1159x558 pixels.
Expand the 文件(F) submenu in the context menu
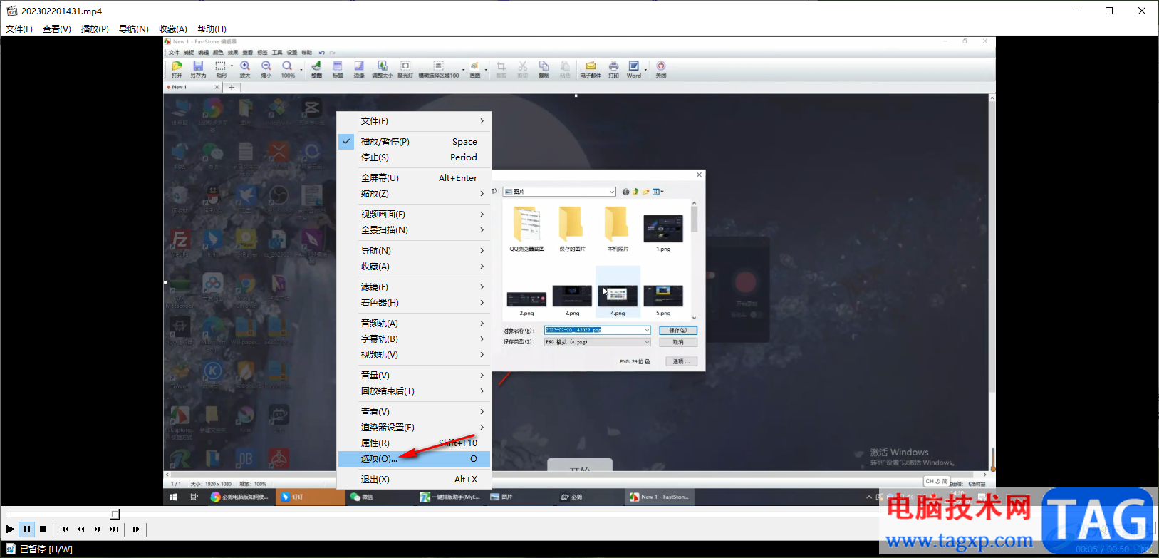pyautogui.click(x=415, y=121)
